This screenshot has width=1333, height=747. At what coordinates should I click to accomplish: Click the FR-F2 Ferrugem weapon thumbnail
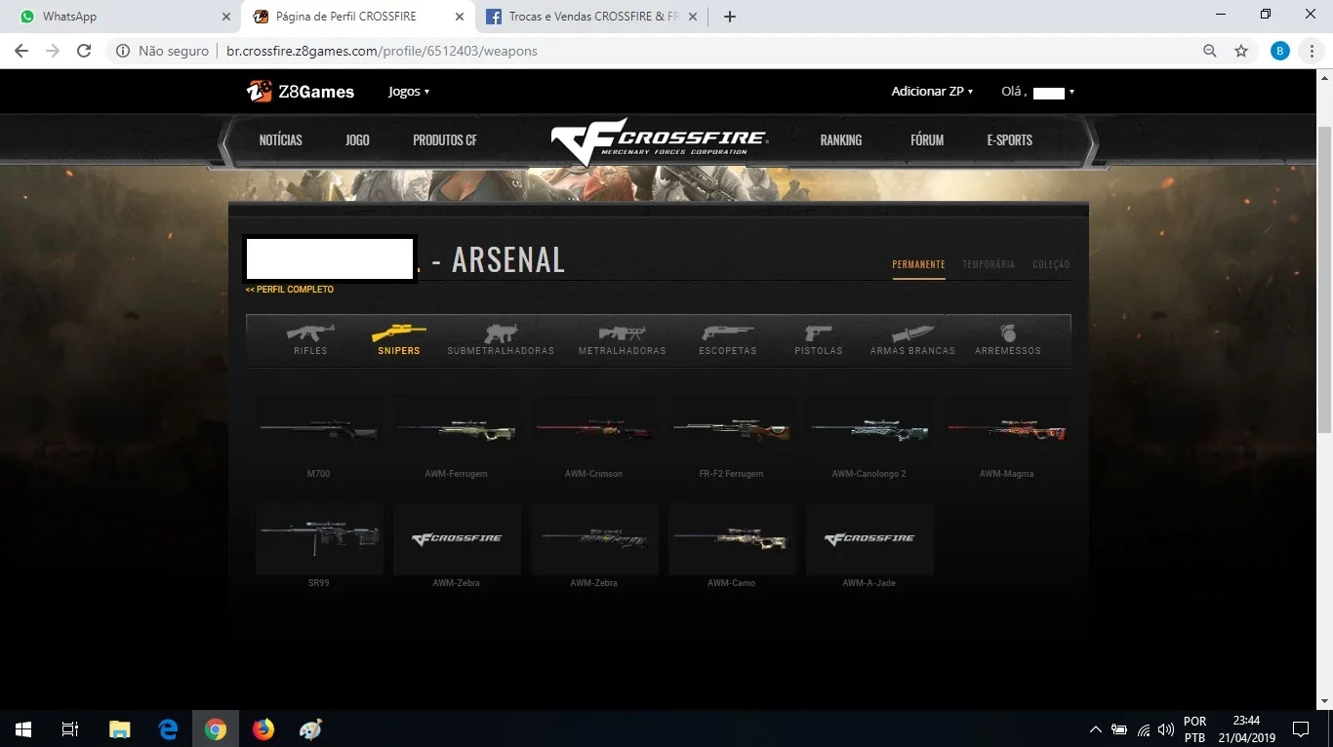pyautogui.click(x=732, y=429)
